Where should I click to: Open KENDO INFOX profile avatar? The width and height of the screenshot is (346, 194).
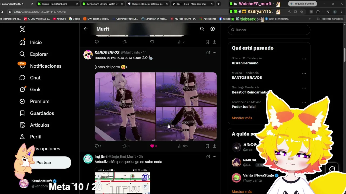coord(88,55)
